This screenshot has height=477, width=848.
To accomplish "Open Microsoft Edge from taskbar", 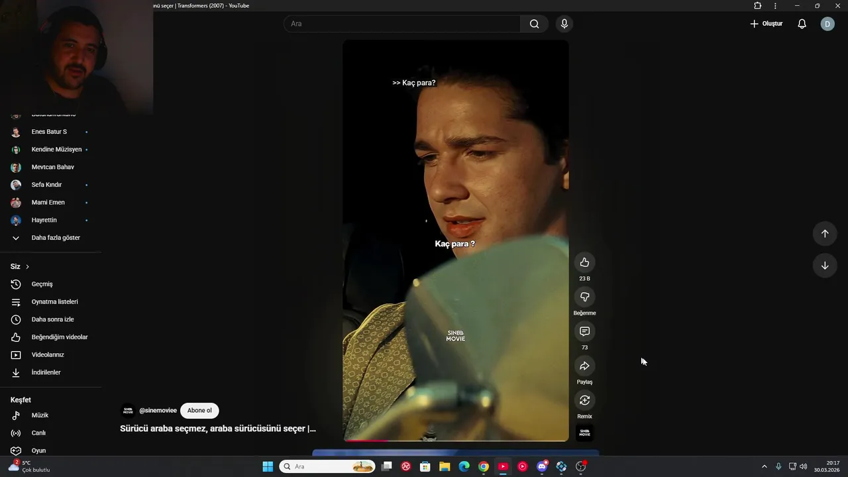I will tap(464, 466).
